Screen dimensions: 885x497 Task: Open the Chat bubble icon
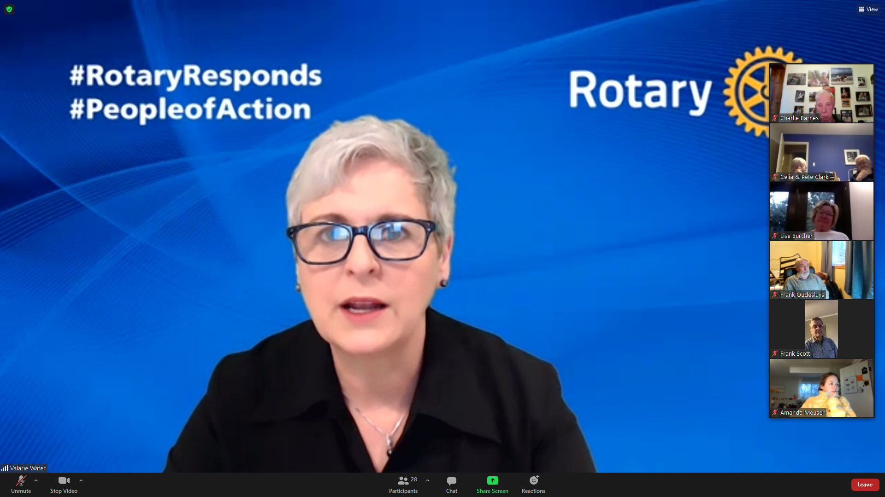pyautogui.click(x=451, y=481)
